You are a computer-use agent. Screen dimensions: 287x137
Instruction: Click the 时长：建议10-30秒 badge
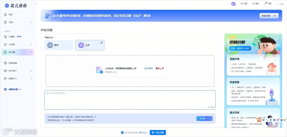click(240, 48)
